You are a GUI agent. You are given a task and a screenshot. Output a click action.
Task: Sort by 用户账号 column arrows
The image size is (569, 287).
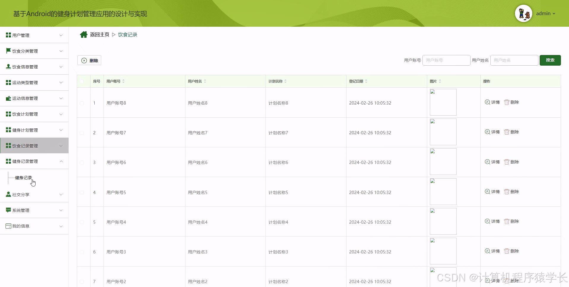point(123,81)
